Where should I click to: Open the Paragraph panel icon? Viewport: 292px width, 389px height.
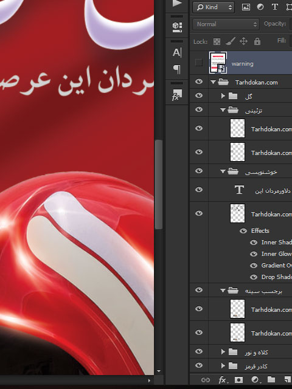pyautogui.click(x=177, y=69)
